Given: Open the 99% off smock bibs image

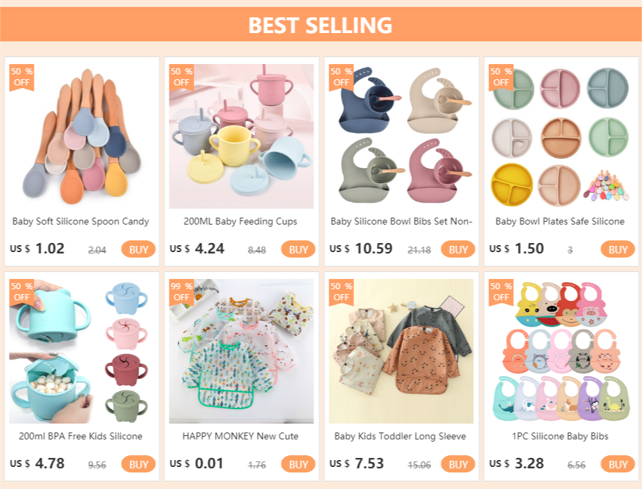Looking at the screenshot, I should [x=241, y=351].
